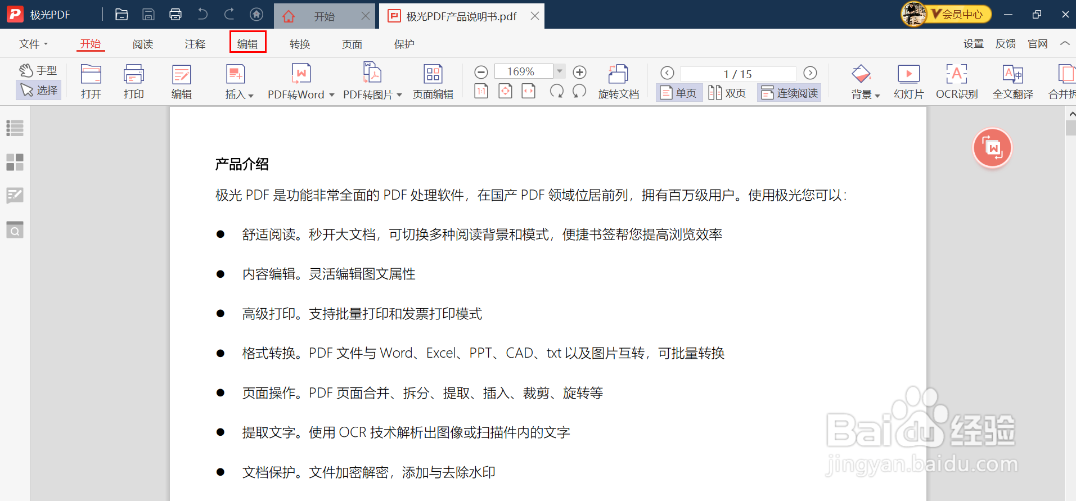Image resolution: width=1076 pixels, height=501 pixels.
Task: Click fit width icon
Action: [529, 91]
